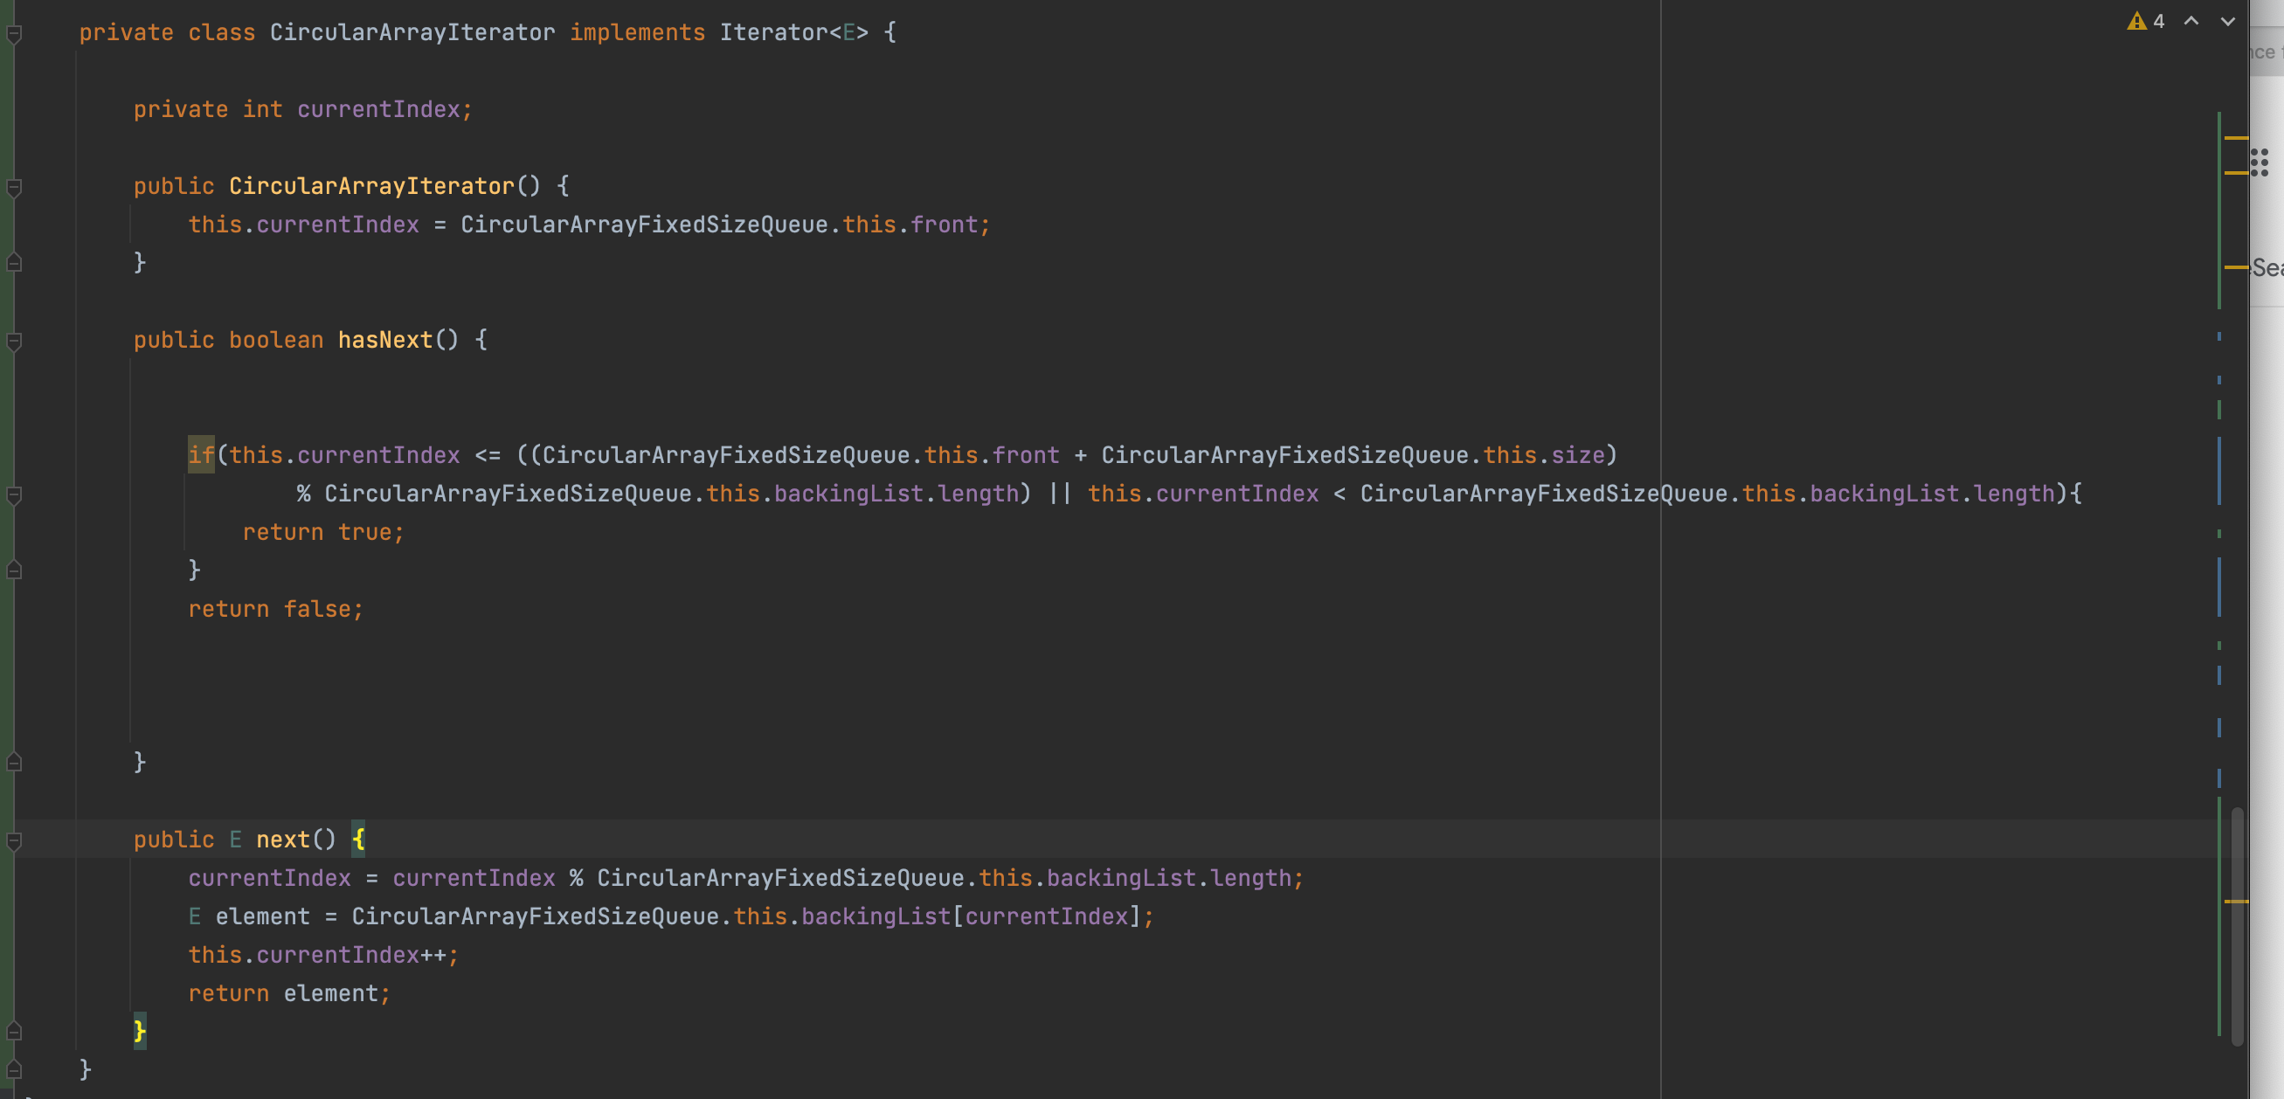2284x1099 pixels.
Task: Collapse the if-statement fold marker
Action: click(14, 494)
